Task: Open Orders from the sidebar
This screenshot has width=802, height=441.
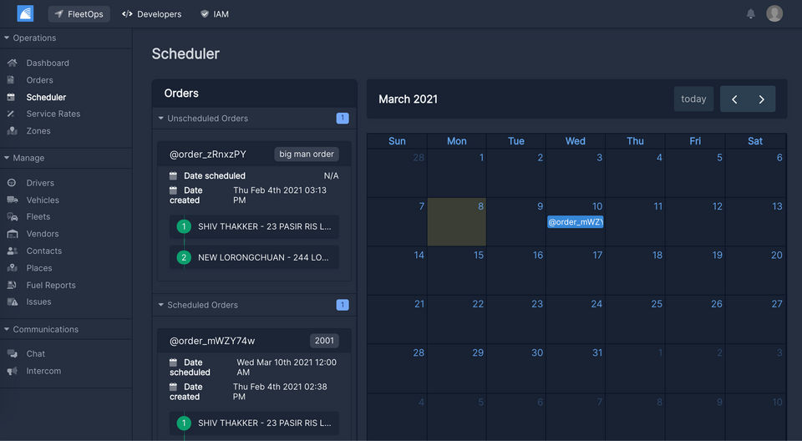Action: pyautogui.click(x=39, y=80)
